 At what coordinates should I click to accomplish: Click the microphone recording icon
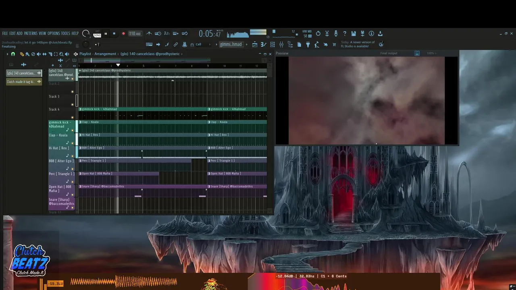[336, 34]
